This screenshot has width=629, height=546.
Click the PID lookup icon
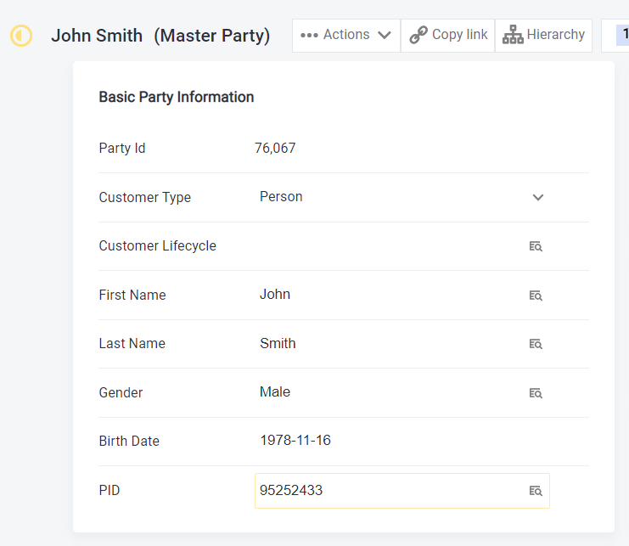(536, 491)
